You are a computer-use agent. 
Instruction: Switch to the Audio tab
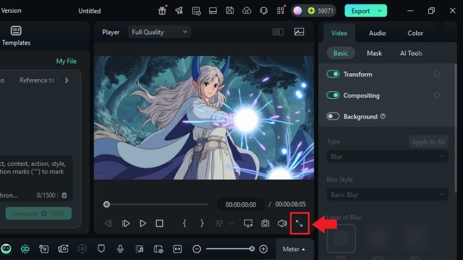pos(377,33)
